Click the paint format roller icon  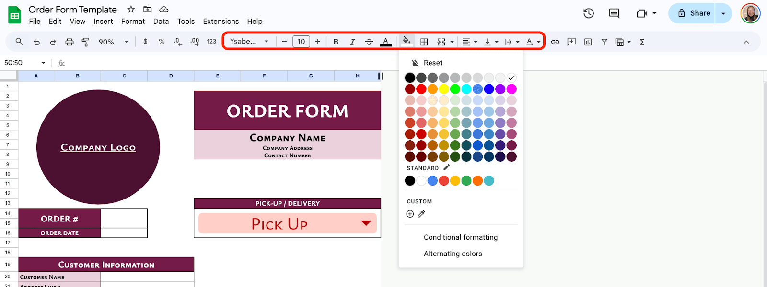[86, 42]
